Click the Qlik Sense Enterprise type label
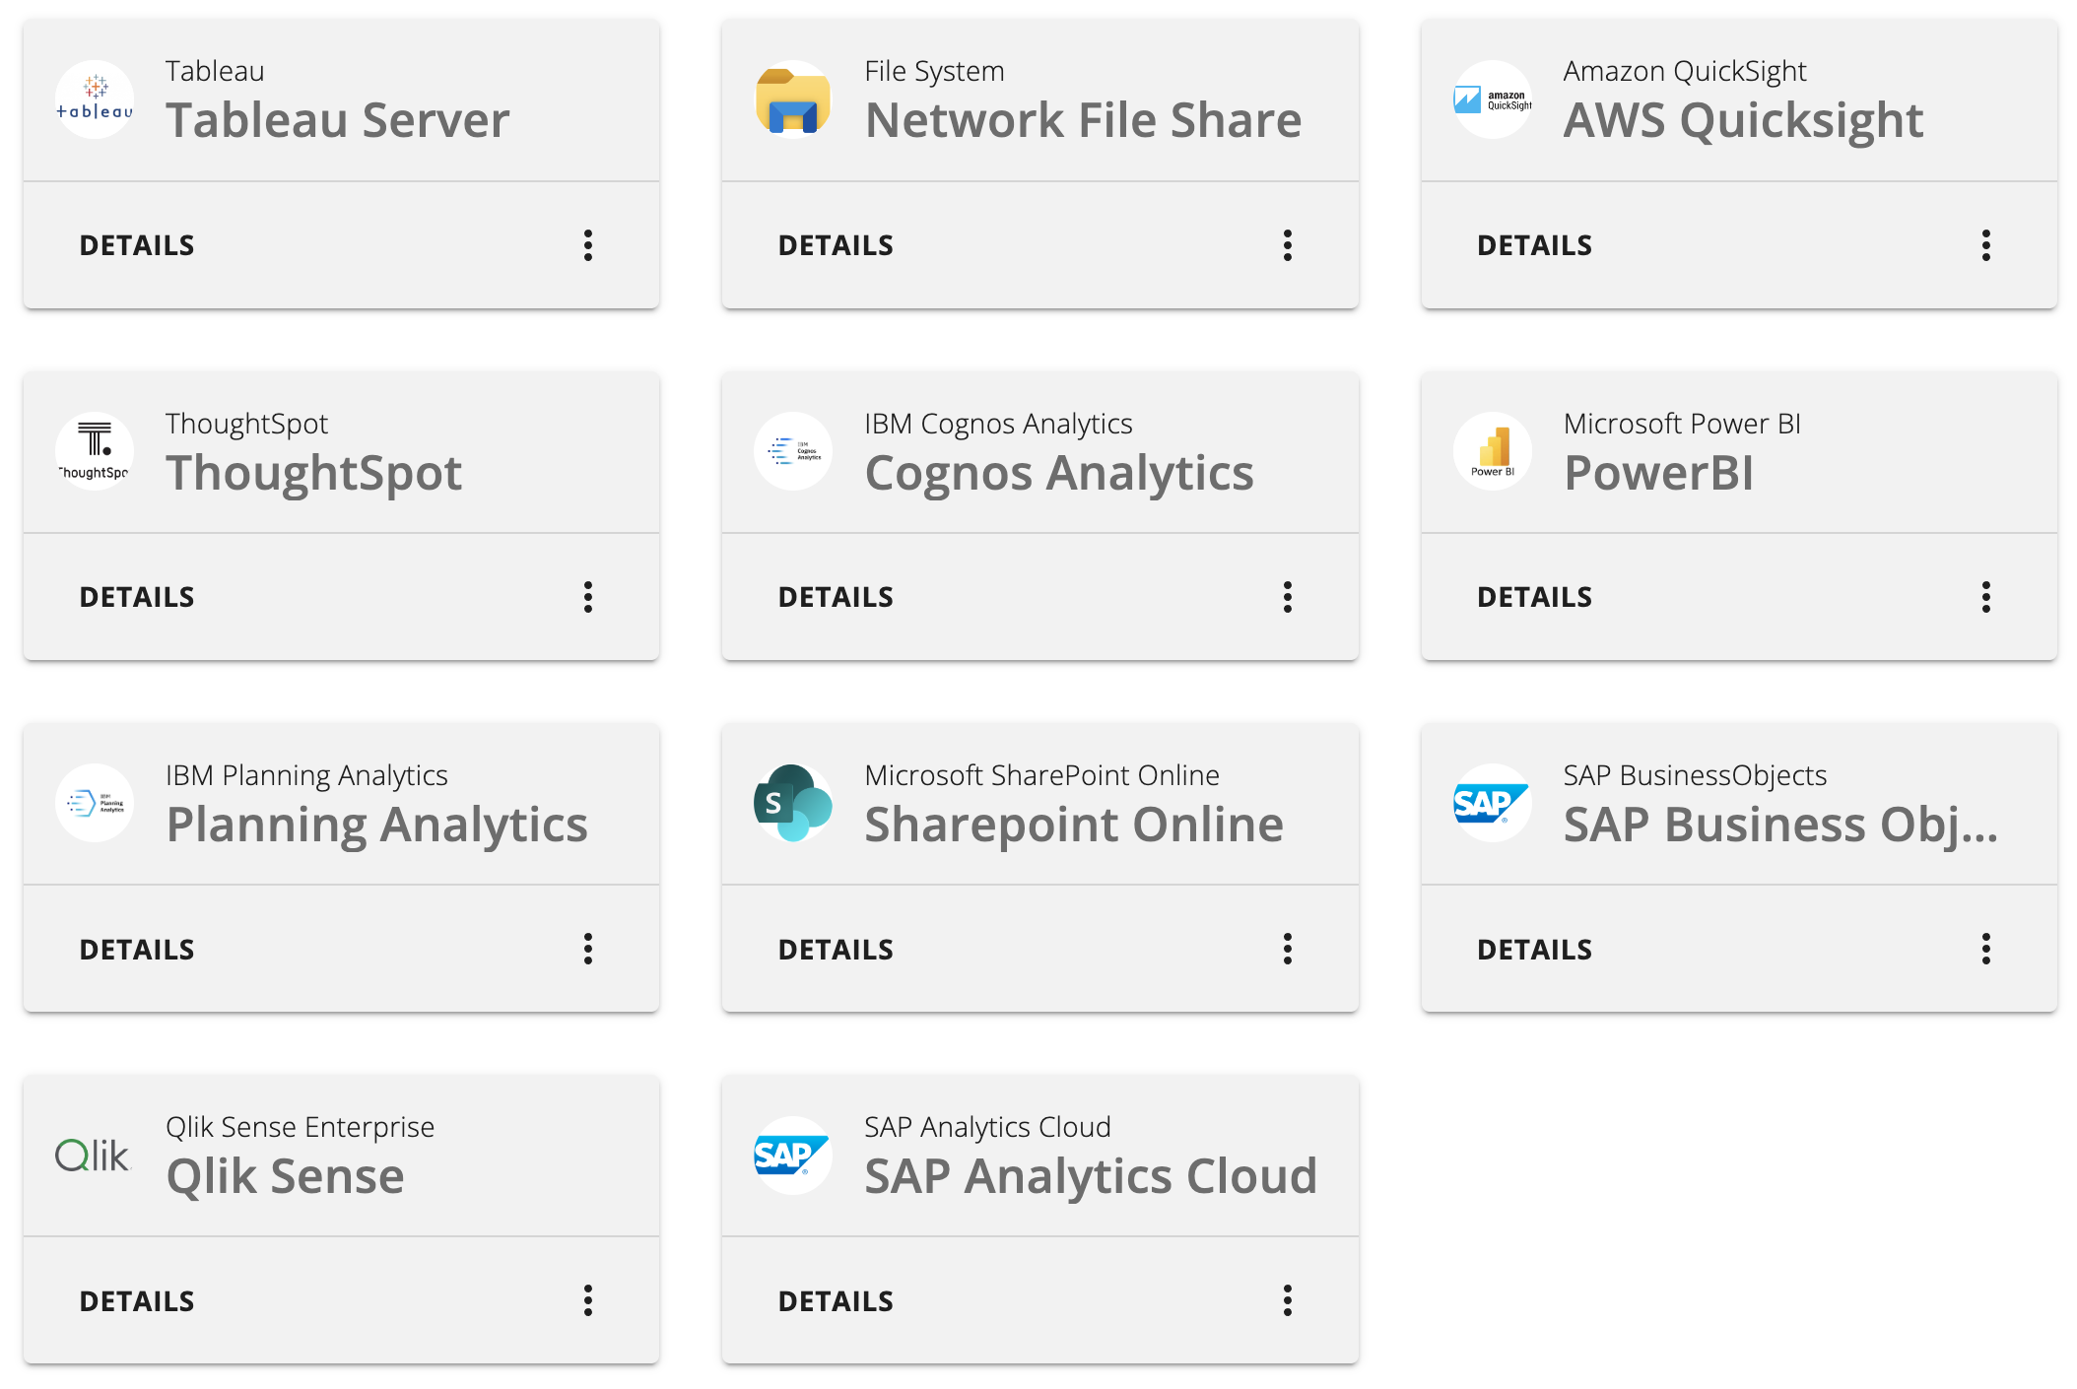This screenshot has height=1389, width=2077. 300,1127
